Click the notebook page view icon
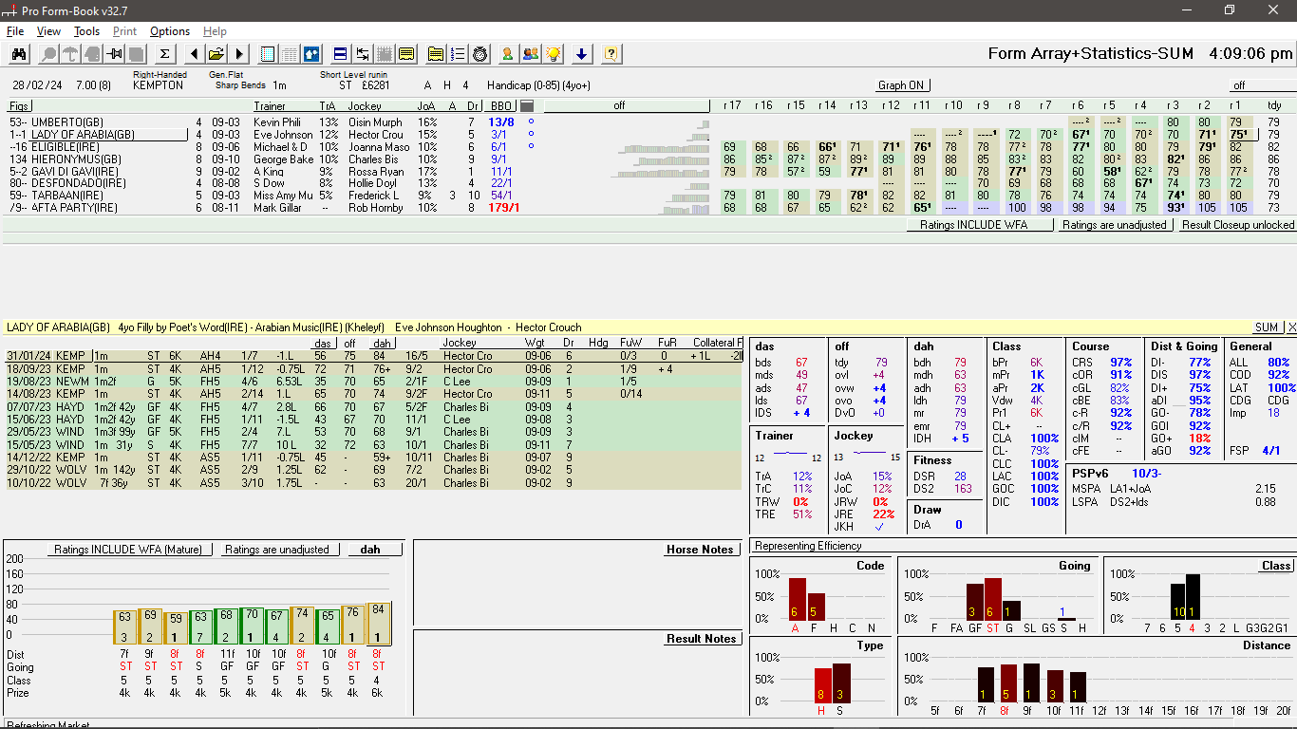The image size is (1297, 729). click(x=268, y=54)
